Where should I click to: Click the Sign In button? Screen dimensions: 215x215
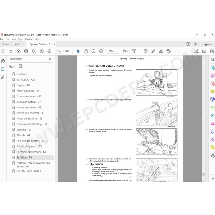coord(207,44)
